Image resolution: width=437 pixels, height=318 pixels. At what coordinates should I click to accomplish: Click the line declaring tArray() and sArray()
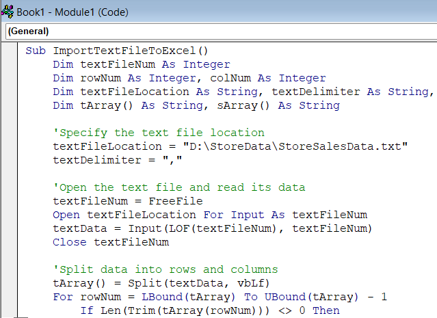point(196,105)
